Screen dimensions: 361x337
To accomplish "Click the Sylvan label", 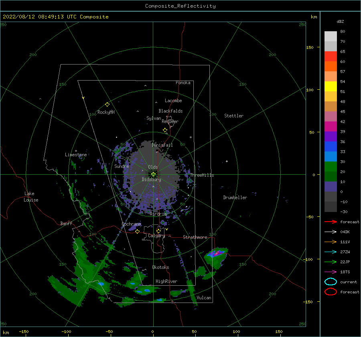I will [x=154, y=118].
